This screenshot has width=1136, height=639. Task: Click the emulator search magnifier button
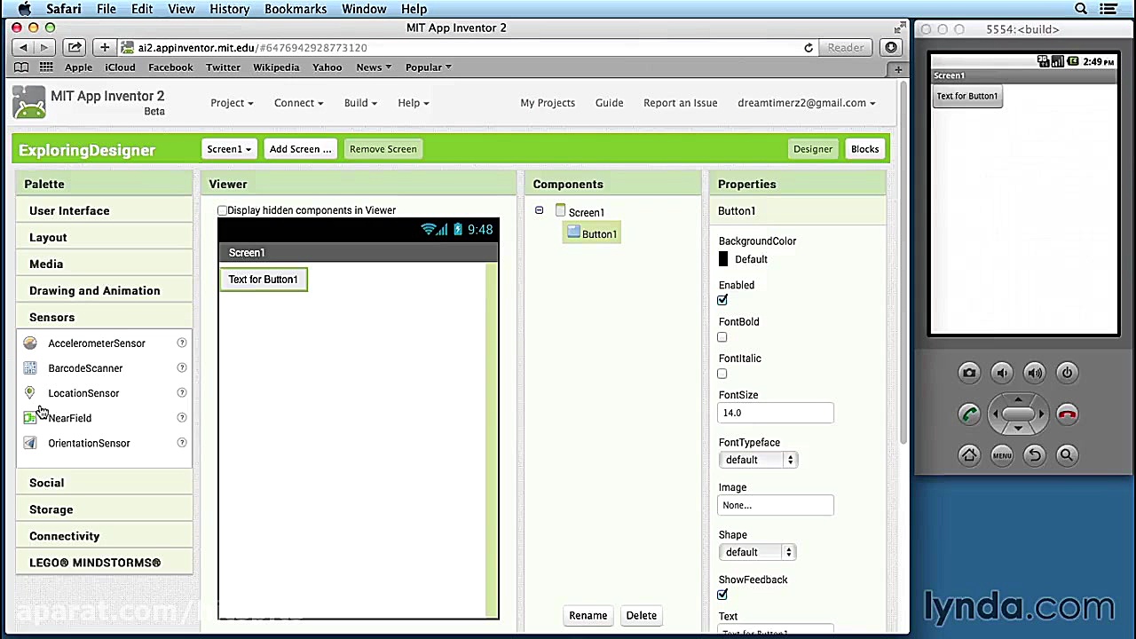pos(1067,455)
